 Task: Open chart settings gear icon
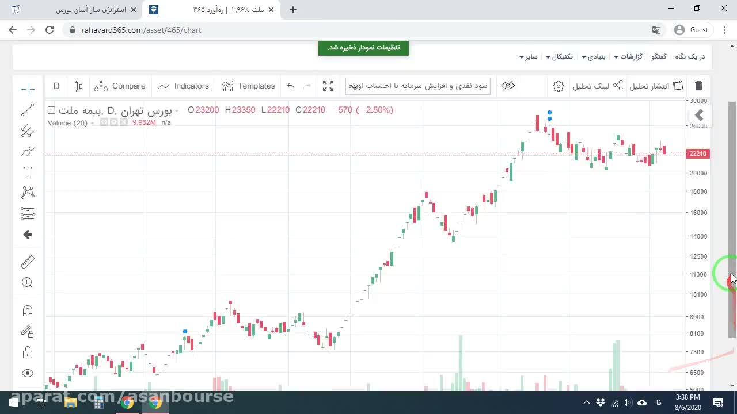pyautogui.click(x=558, y=86)
